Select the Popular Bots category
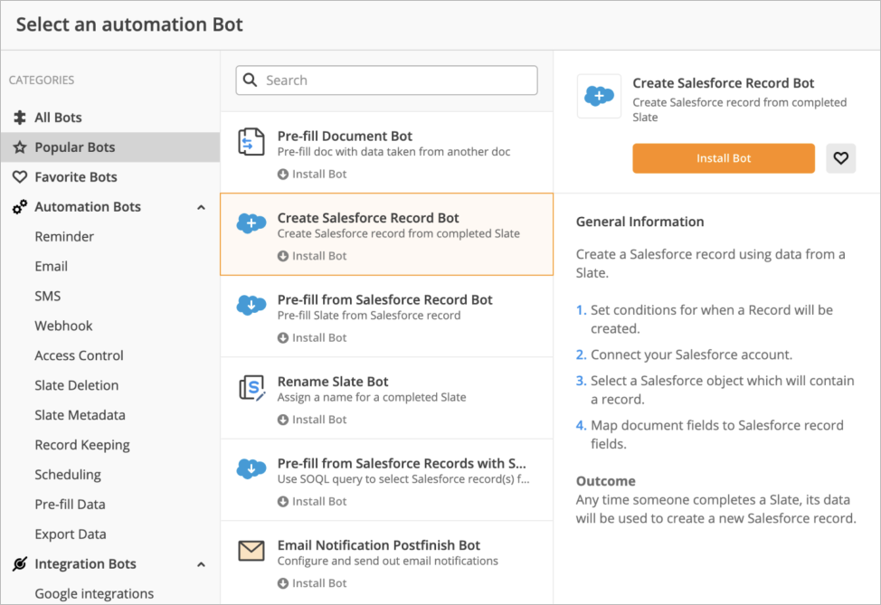 coord(110,147)
